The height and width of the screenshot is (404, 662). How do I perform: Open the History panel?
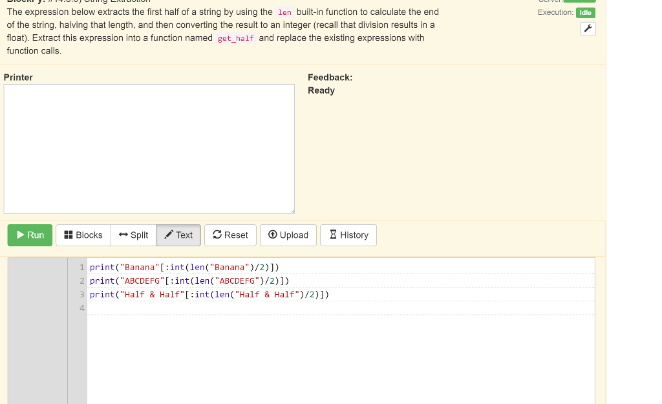coord(348,235)
